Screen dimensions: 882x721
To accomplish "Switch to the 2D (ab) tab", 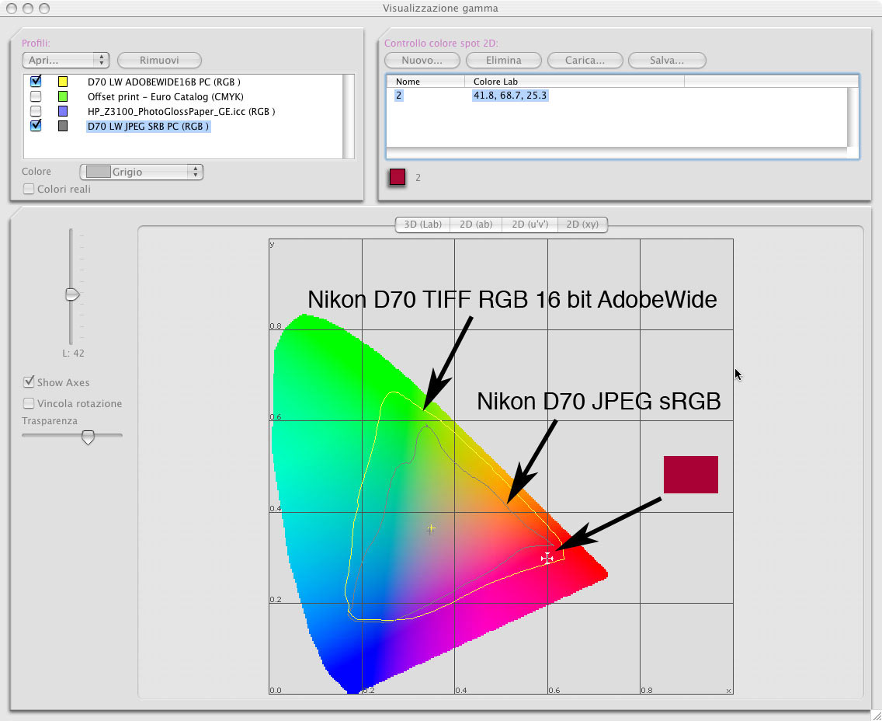I will [x=476, y=224].
